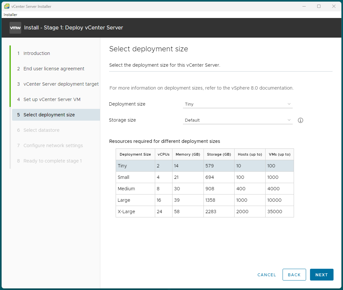Click the vmw logo in header

tap(15, 28)
